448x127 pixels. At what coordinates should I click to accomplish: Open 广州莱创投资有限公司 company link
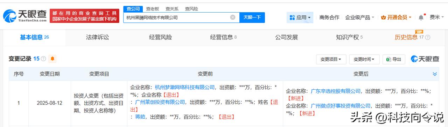pyautogui.click(x=160, y=102)
